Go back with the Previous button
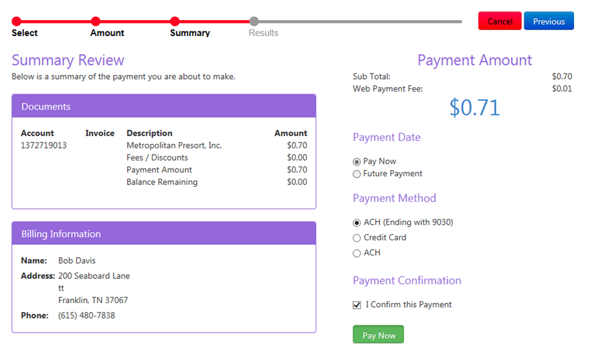Viewport: 602px width, 364px height. pyautogui.click(x=548, y=21)
